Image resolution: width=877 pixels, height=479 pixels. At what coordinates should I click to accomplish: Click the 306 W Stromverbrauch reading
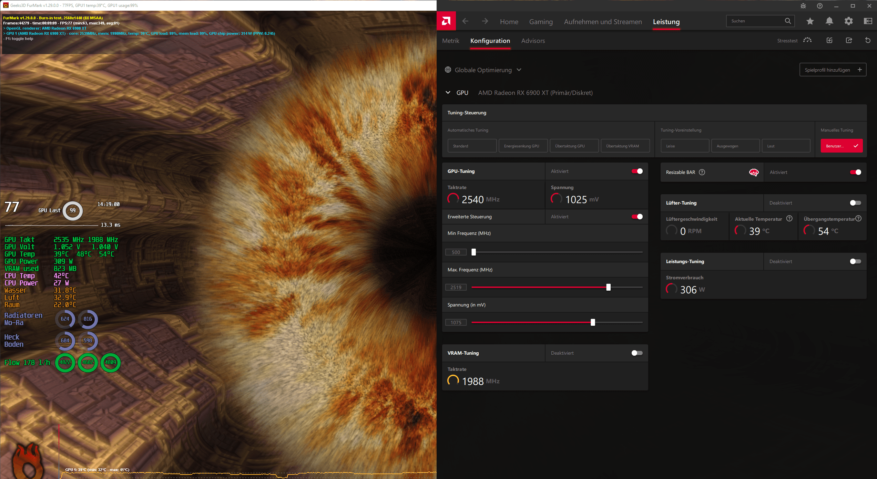692,290
